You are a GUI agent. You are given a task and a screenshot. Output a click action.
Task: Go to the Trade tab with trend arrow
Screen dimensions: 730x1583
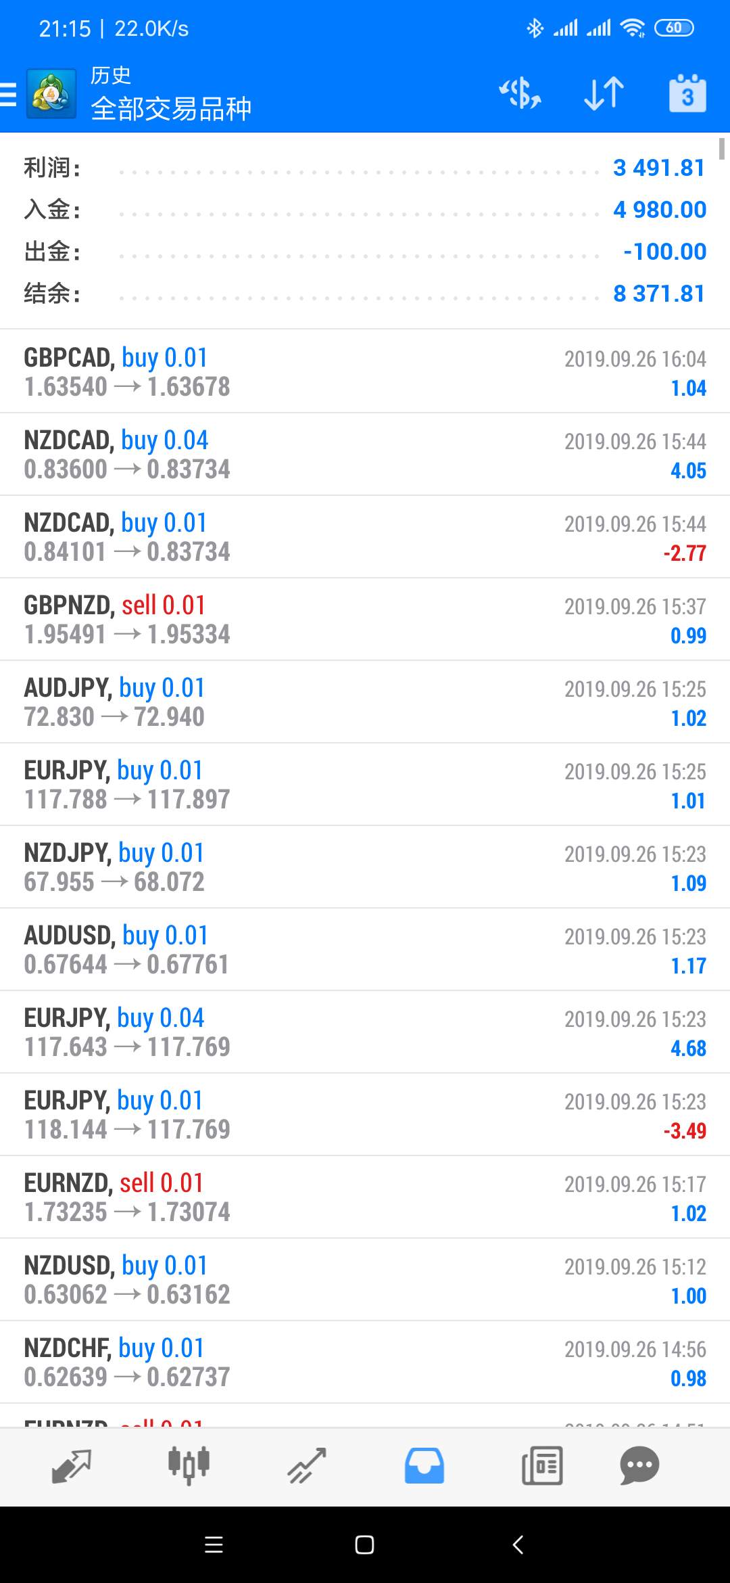(x=307, y=1466)
